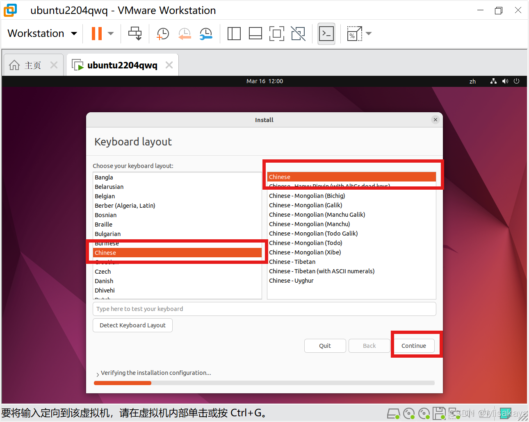Open the console view button
The image size is (529, 422).
click(326, 34)
